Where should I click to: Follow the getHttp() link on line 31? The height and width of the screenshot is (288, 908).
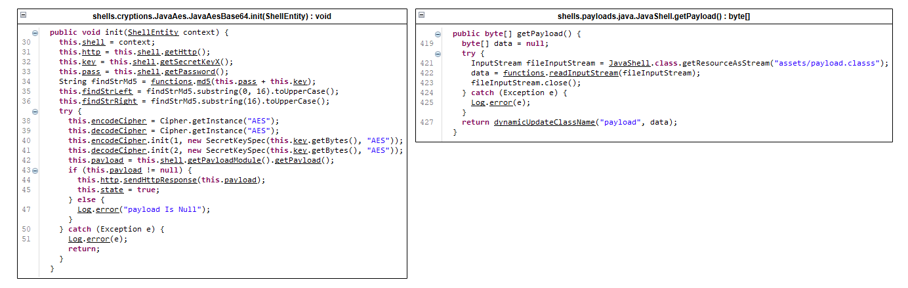click(180, 52)
